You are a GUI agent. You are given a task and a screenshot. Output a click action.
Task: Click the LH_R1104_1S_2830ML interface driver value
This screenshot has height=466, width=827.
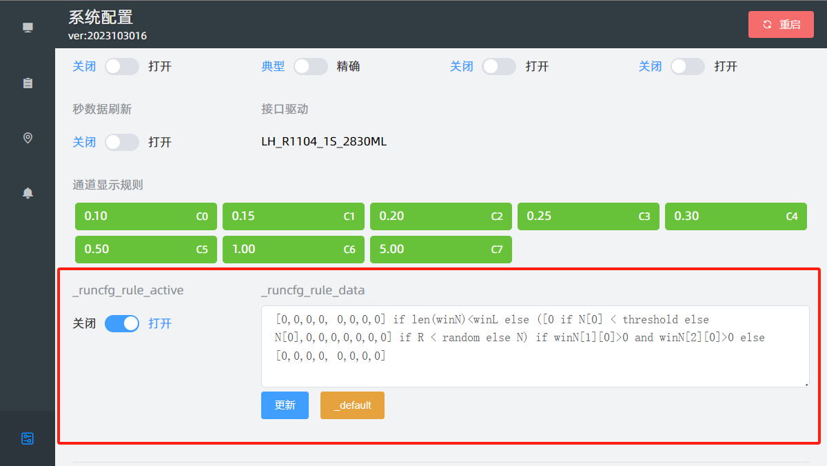324,142
